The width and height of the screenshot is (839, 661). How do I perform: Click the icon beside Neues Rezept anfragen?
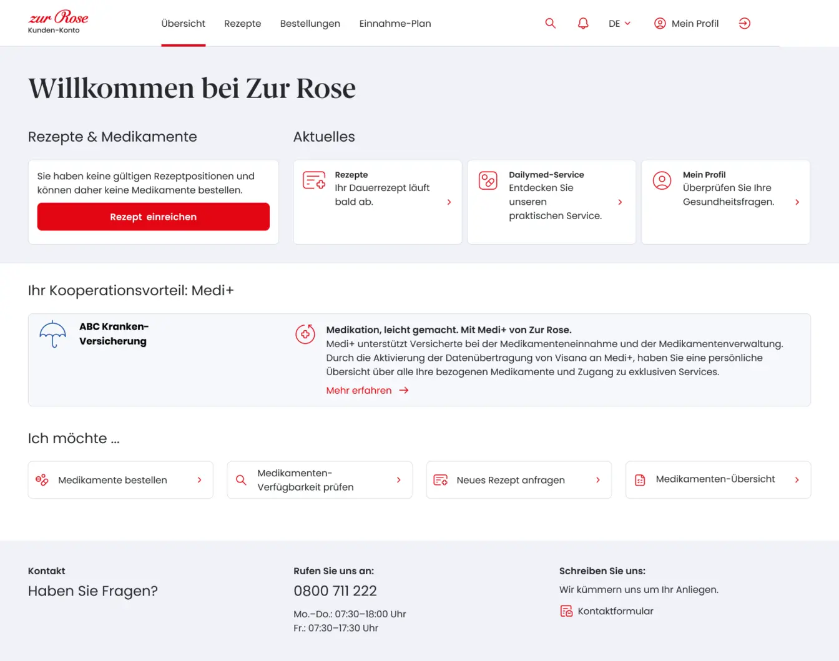pos(441,480)
